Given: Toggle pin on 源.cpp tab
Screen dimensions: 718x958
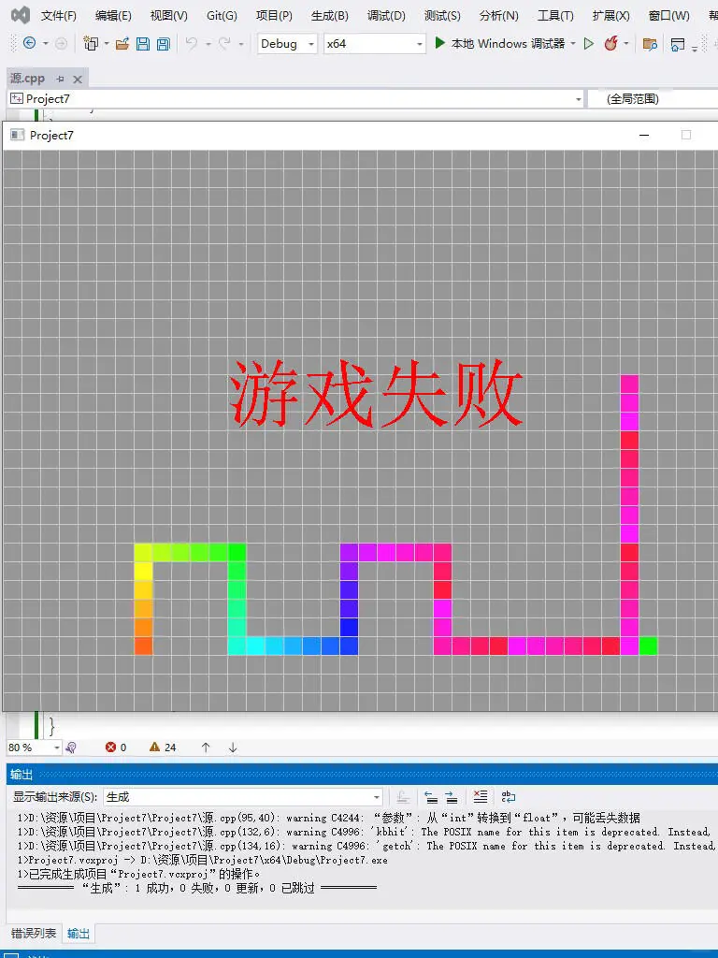Looking at the screenshot, I should 60,79.
